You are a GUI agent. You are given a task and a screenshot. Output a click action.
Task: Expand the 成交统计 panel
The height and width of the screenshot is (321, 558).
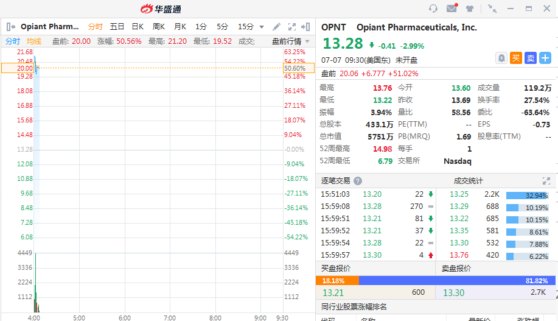pyautogui.click(x=546, y=181)
